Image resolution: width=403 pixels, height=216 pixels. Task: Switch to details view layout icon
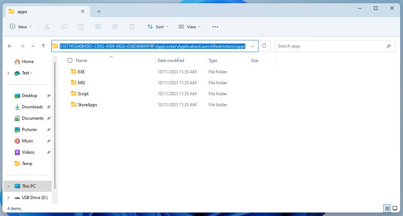coord(387,209)
